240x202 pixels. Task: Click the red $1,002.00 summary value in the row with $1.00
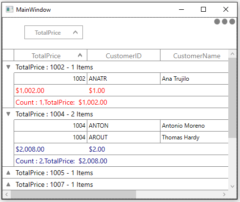[x=30, y=90]
